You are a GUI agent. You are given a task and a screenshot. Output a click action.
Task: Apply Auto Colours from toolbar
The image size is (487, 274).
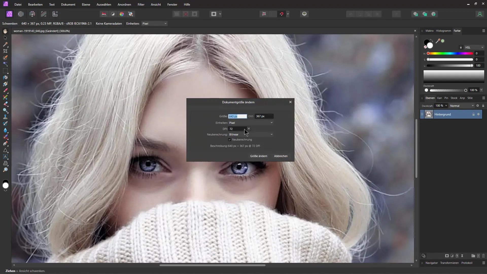(x=122, y=14)
